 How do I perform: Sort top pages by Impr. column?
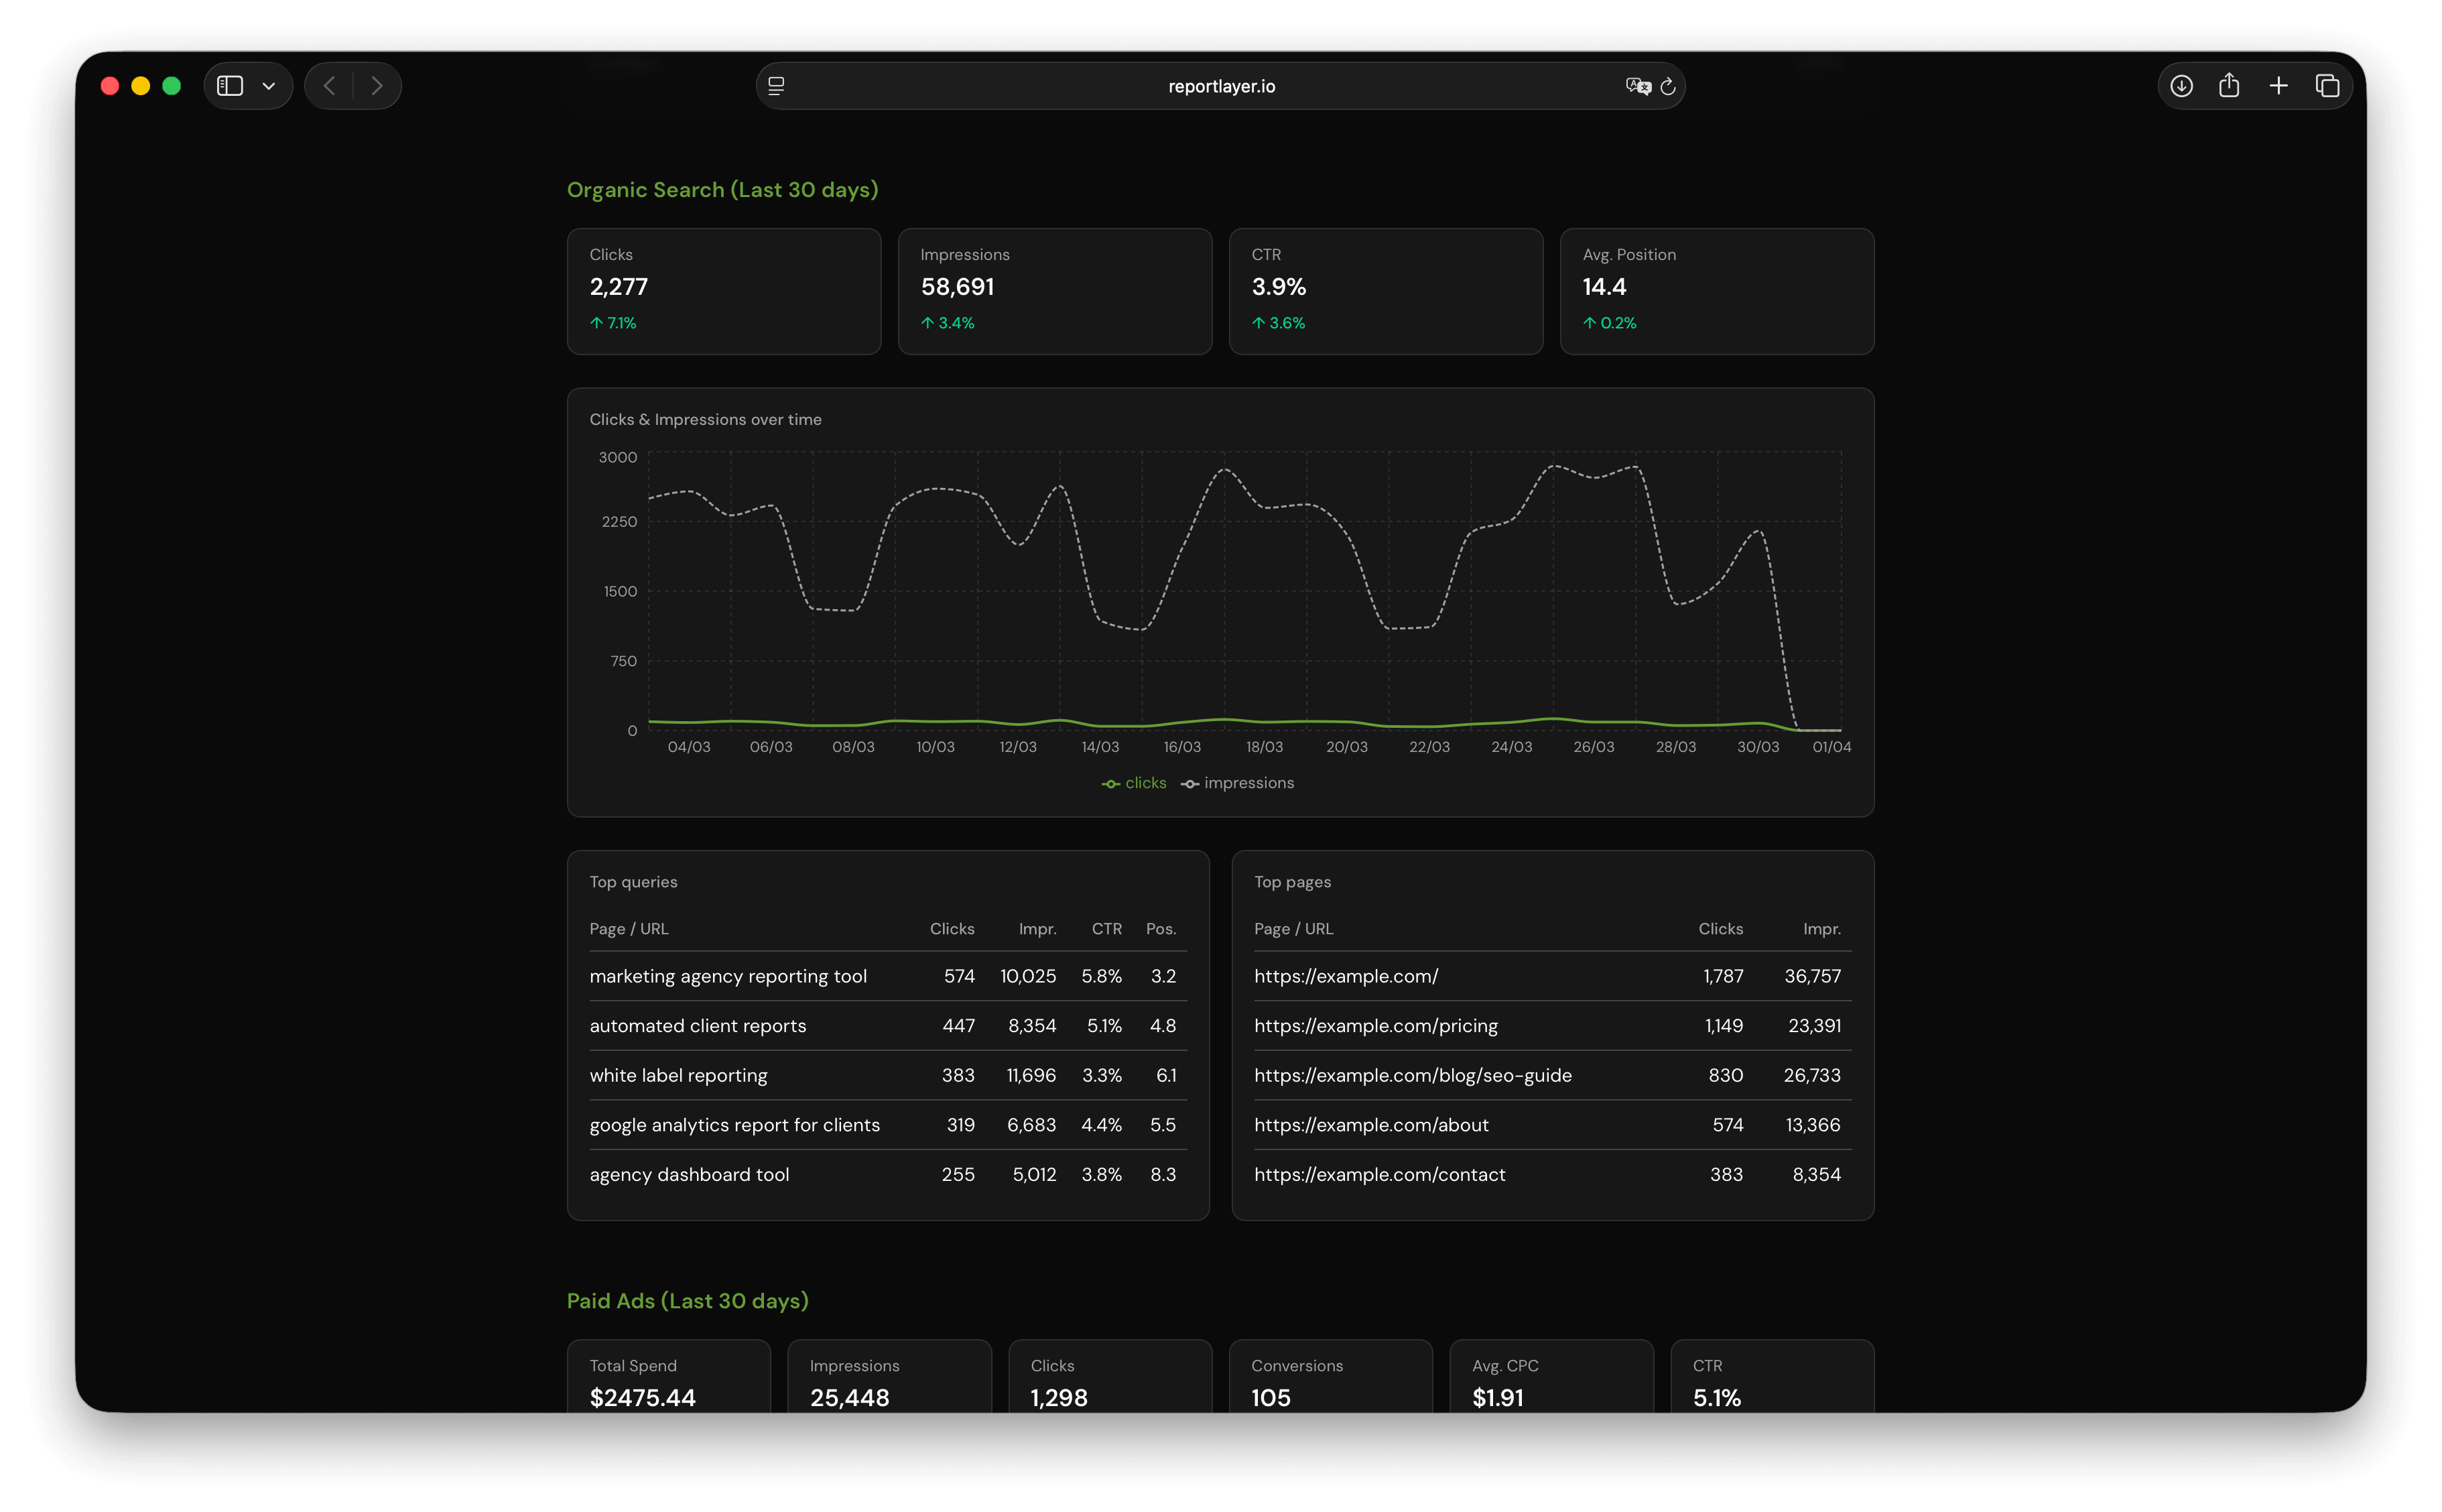[x=1821, y=929]
